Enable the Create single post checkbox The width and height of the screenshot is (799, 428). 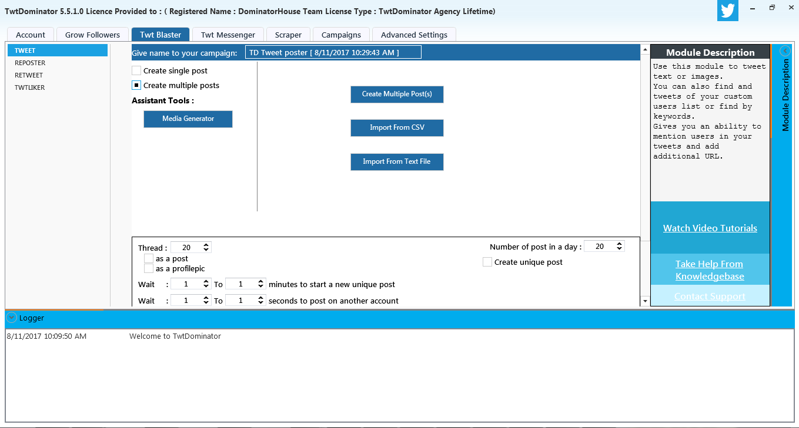click(136, 70)
